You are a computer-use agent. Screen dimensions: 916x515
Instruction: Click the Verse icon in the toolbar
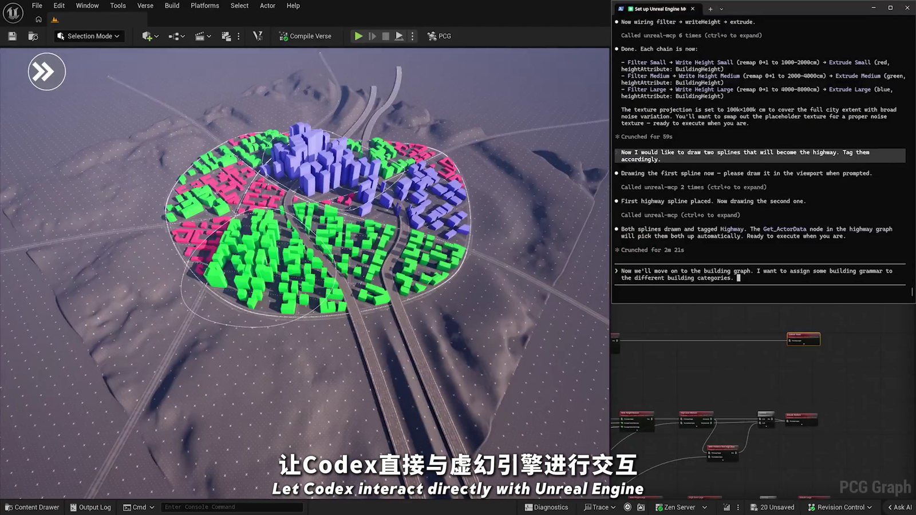pyautogui.click(x=258, y=36)
